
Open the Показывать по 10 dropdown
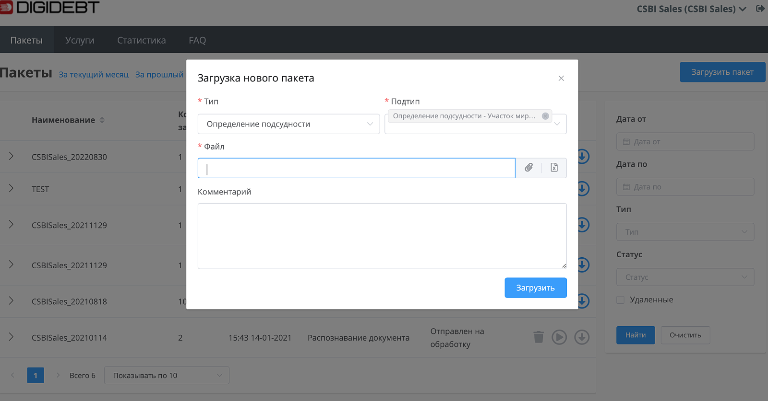pyautogui.click(x=167, y=375)
